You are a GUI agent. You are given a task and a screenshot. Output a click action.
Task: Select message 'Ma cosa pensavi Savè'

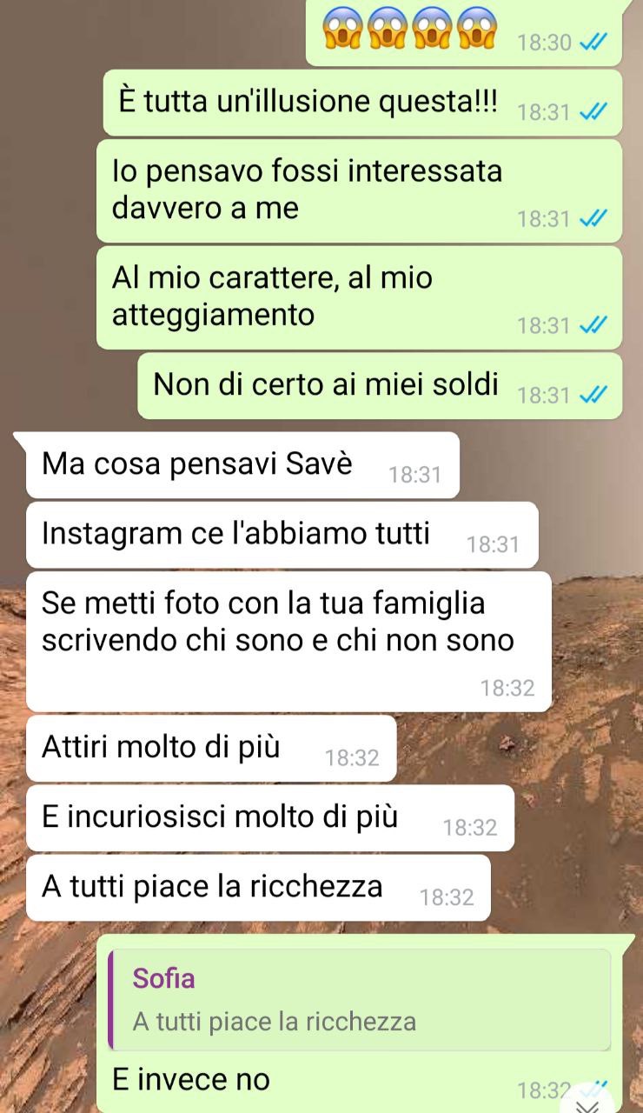point(243,465)
